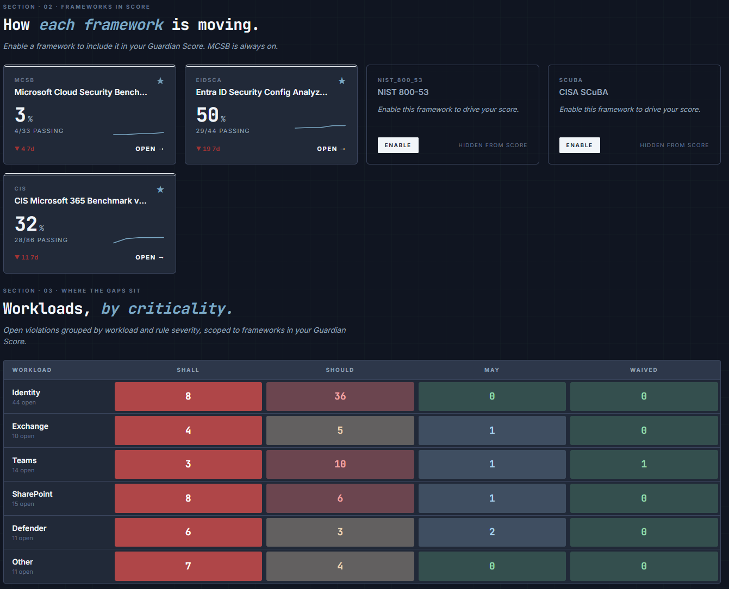Select the SharePoint SHOULD cell showing 6
Viewport: 729px width, 589px height.
tap(340, 498)
